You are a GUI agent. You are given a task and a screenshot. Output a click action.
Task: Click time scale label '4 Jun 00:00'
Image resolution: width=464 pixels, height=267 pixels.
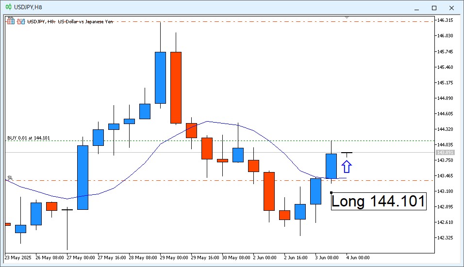click(358, 257)
